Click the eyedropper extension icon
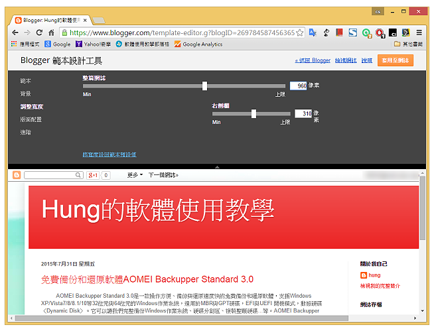This screenshot has height=329, width=436. tap(327, 33)
